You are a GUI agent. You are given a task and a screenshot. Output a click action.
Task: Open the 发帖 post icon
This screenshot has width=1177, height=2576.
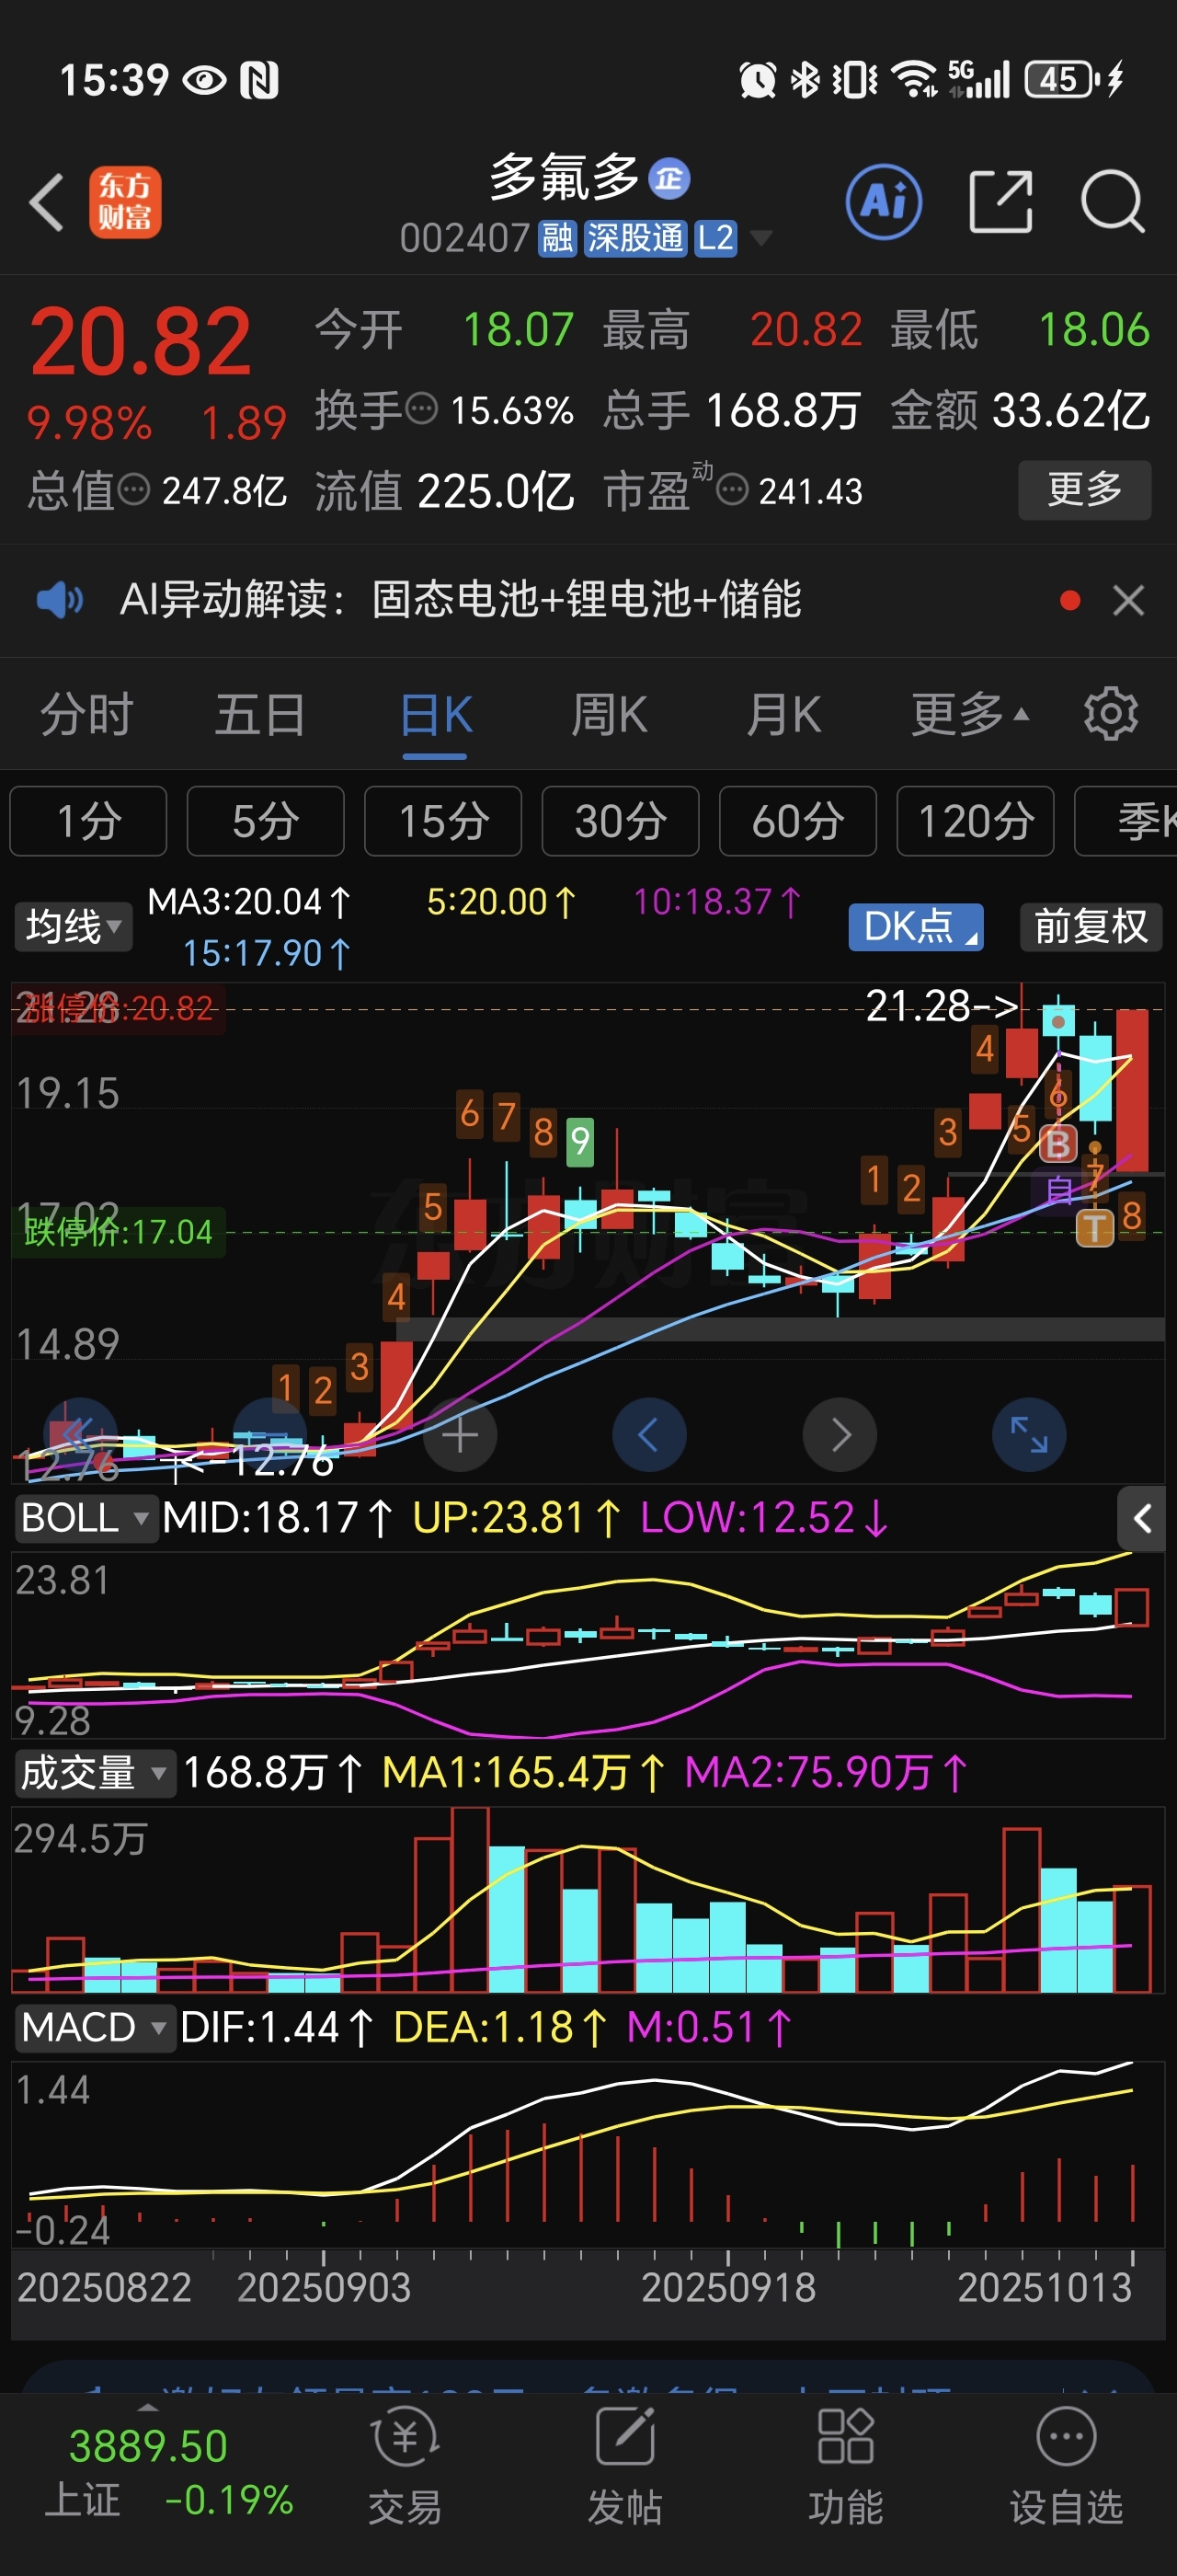(625, 2466)
